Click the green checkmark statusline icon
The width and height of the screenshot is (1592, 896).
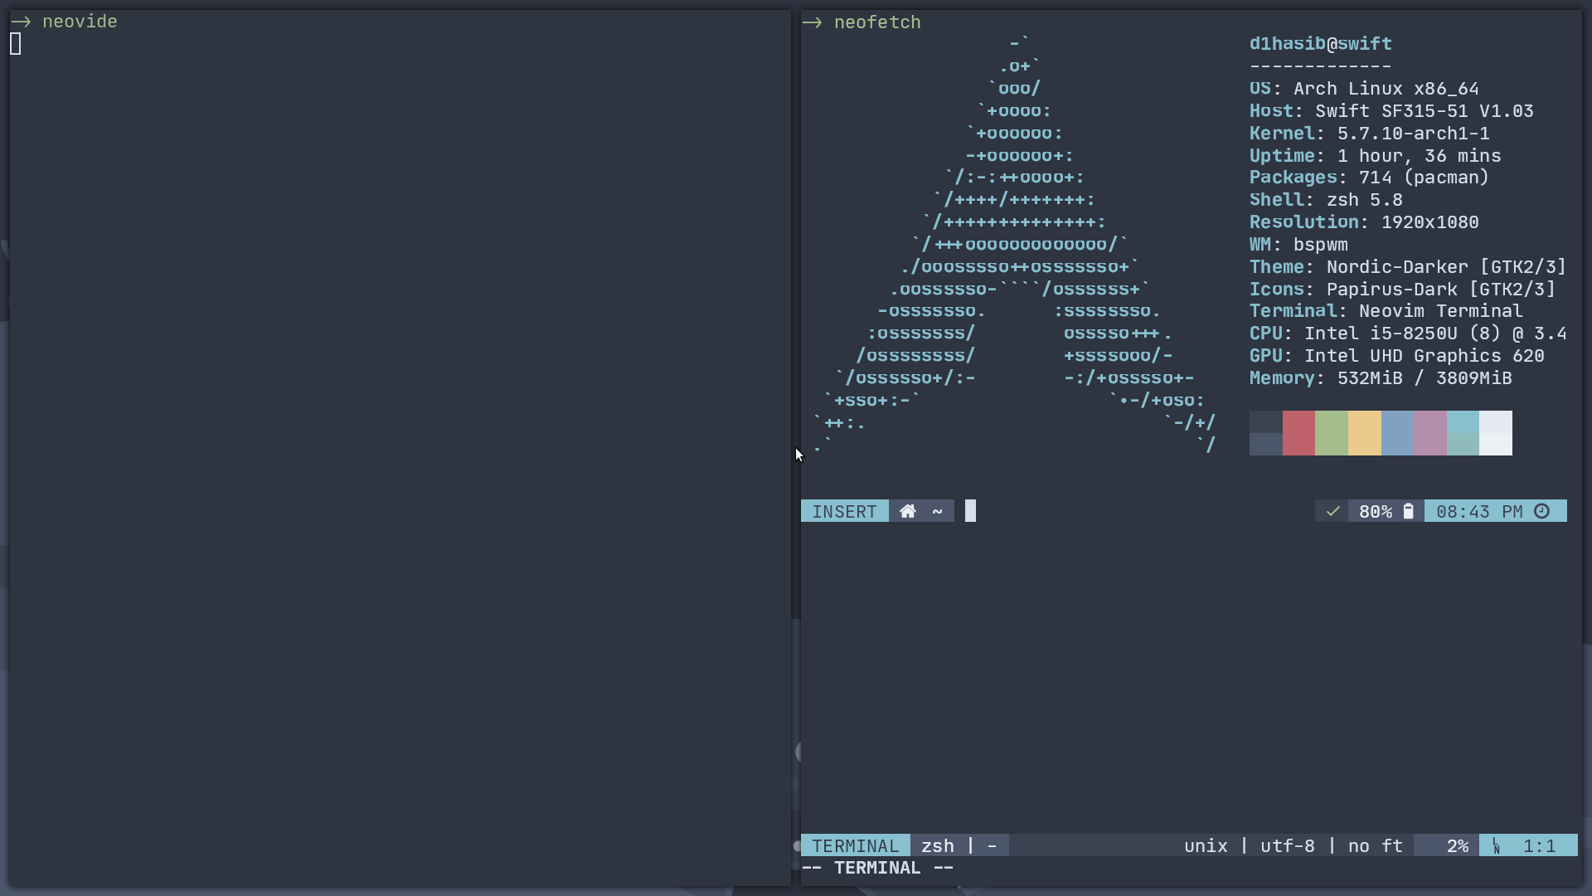pos(1332,511)
